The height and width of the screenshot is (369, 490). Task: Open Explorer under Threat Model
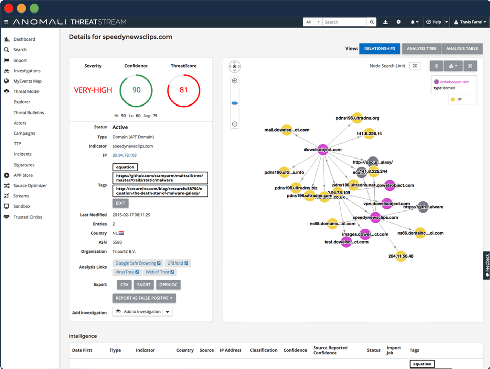pyautogui.click(x=22, y=102)
